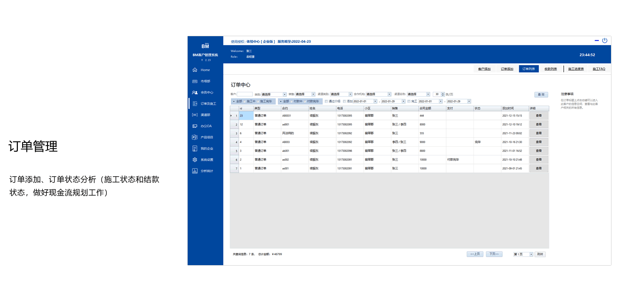
Task: Click the 上页 previous page button
Action: coord(475,254)
